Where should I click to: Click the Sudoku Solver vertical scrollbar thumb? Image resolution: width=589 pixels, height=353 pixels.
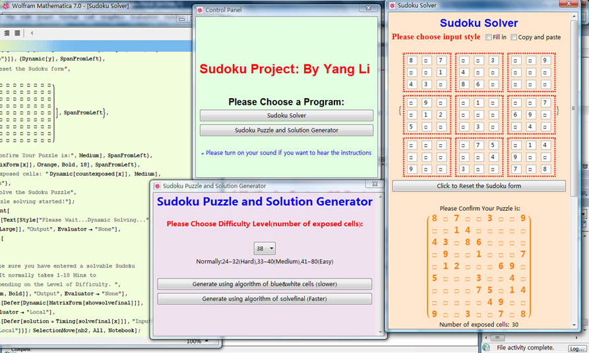[574, 108]
